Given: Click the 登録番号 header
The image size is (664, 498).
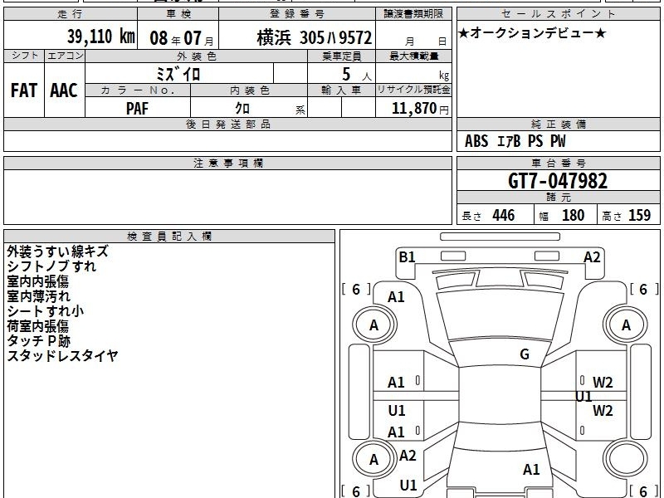Looking at the screenshot, I should pyautogui.click(x=297, y=14).
